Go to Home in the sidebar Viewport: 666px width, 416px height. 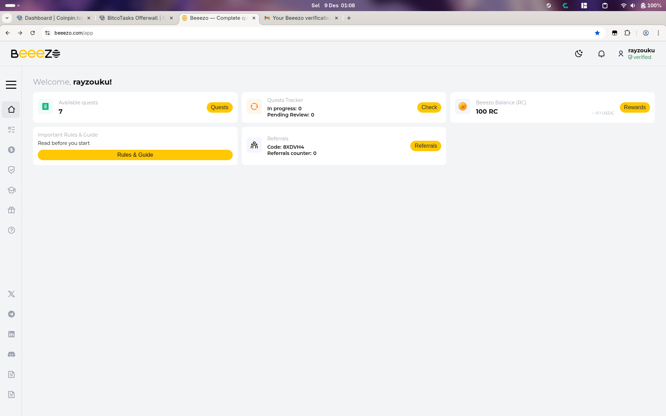point(11,110)
